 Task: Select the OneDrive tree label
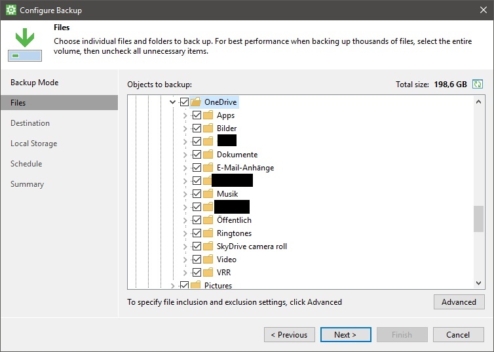click(221, 102)
